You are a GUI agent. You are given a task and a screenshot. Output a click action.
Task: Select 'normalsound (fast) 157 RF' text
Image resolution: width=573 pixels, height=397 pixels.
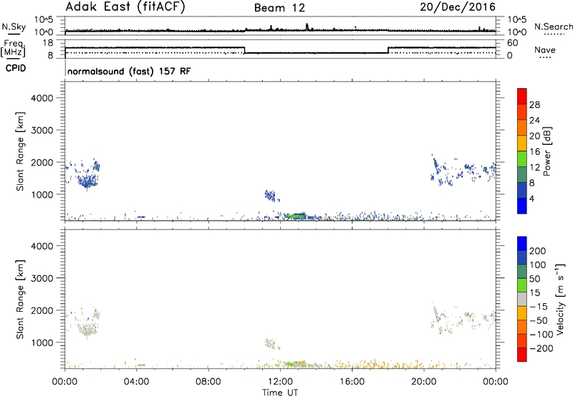tap(129, 71)
